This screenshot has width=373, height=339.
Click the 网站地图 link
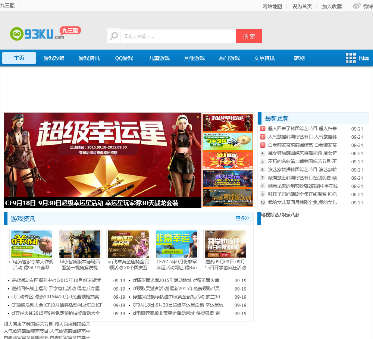click(x=272, y=6)
